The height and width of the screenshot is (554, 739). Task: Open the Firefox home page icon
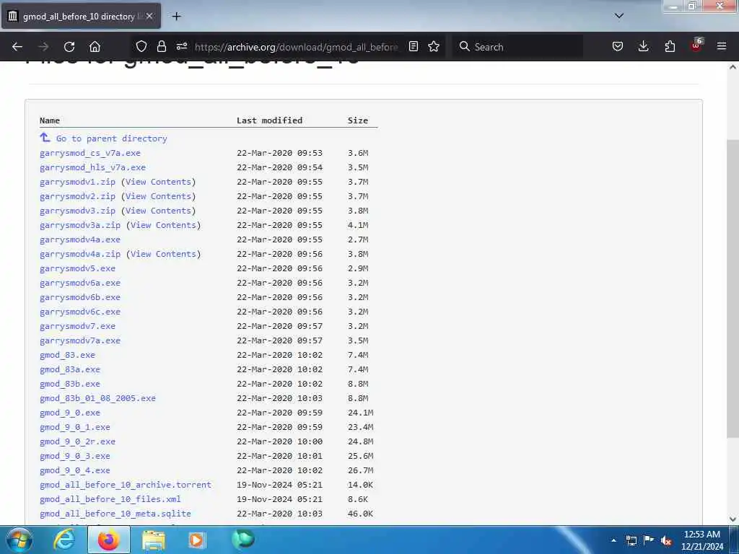pyautogui.click(x=95, y=47)
